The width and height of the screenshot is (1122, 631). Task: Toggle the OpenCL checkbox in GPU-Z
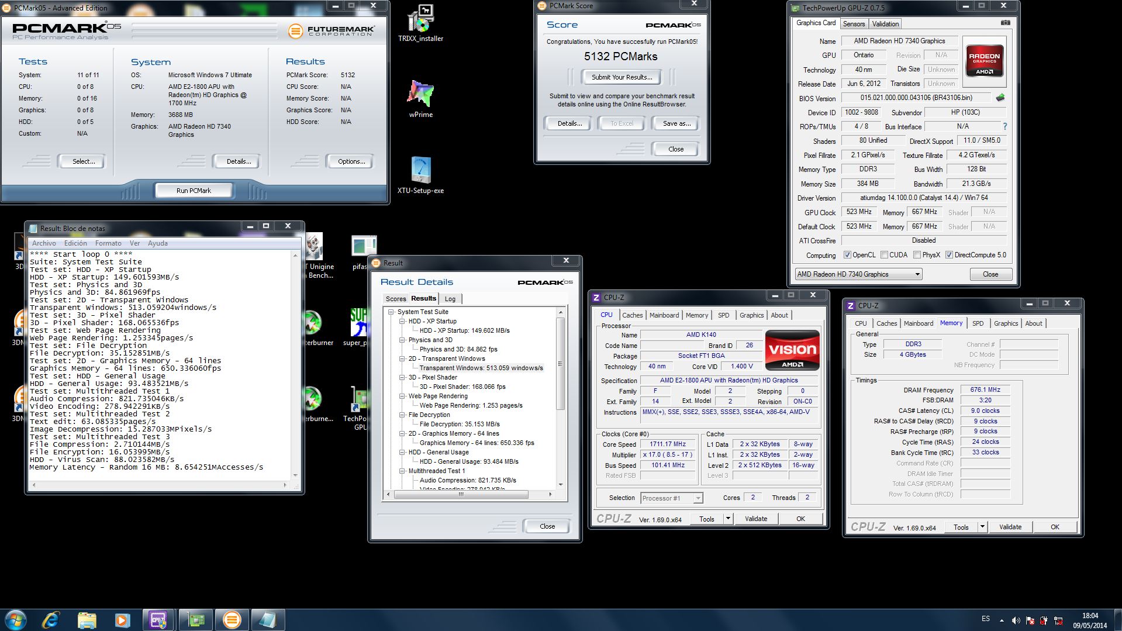[x=847, y=255]
